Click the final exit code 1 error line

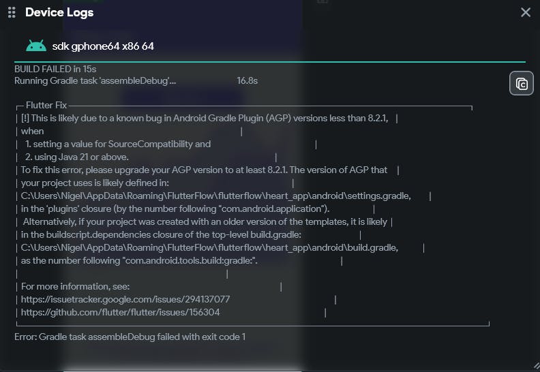click(130, 337)
